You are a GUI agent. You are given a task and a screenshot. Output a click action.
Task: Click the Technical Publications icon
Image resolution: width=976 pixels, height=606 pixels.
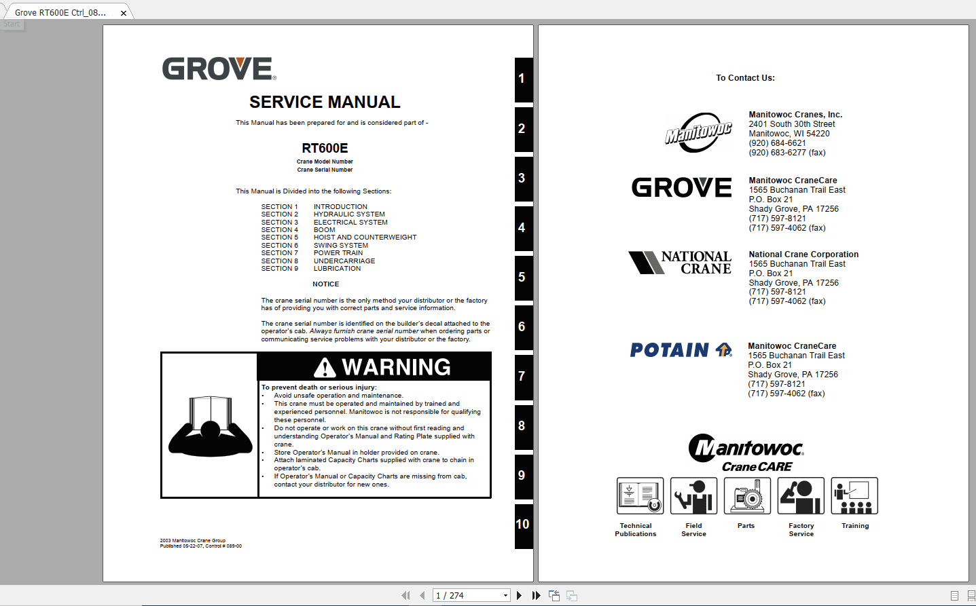639,495
